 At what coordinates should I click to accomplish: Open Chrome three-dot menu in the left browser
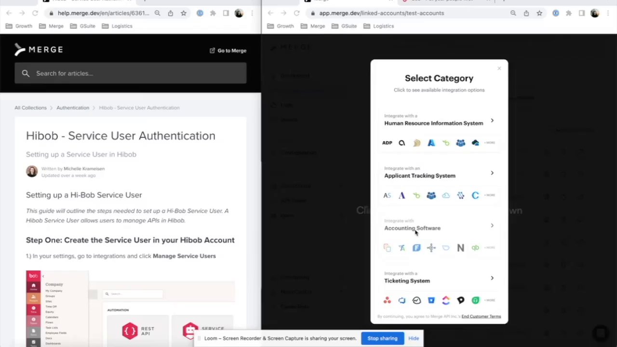(252, 13)
